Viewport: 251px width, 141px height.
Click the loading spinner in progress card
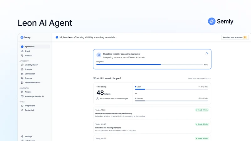[207, 54]
